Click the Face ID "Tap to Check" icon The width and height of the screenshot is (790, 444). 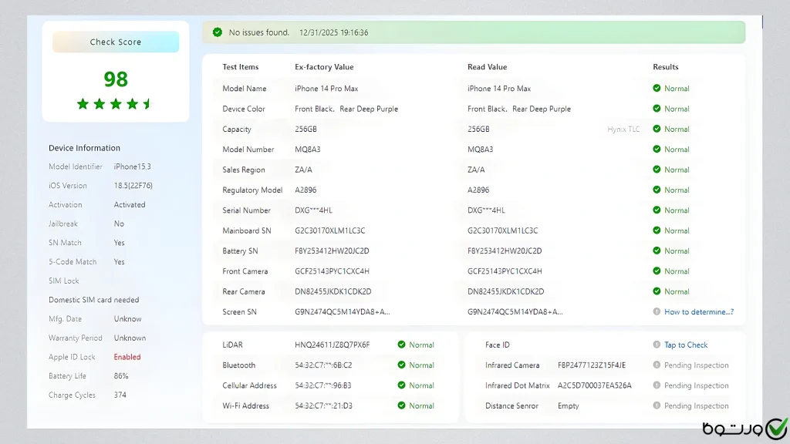(x=657, y=345)
